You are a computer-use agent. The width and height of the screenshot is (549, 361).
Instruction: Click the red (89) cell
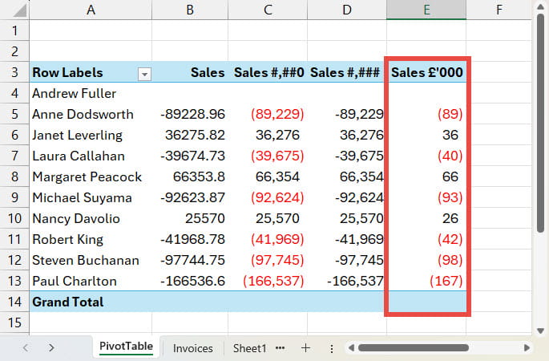click(x=426, y=114)
